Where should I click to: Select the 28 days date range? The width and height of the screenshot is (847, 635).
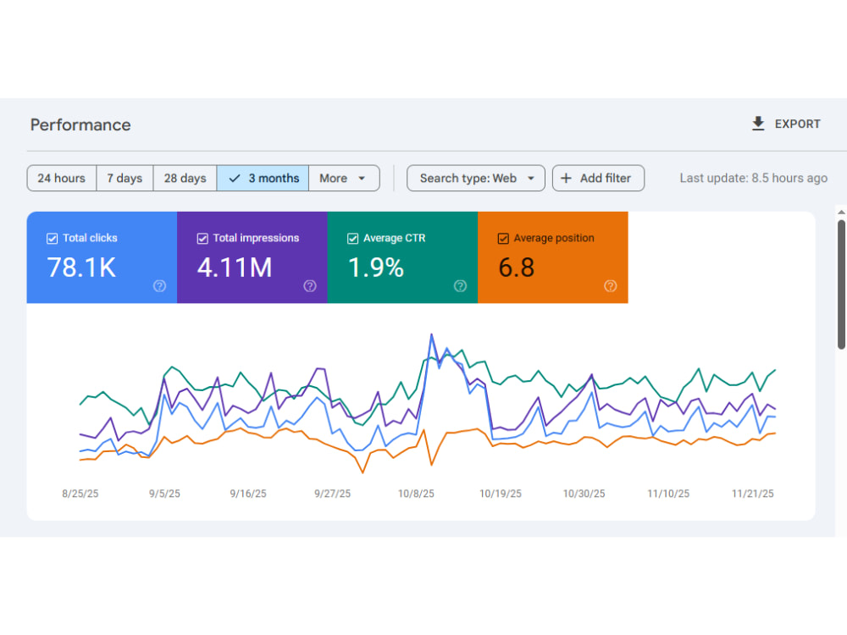click(x=185, y=178)
